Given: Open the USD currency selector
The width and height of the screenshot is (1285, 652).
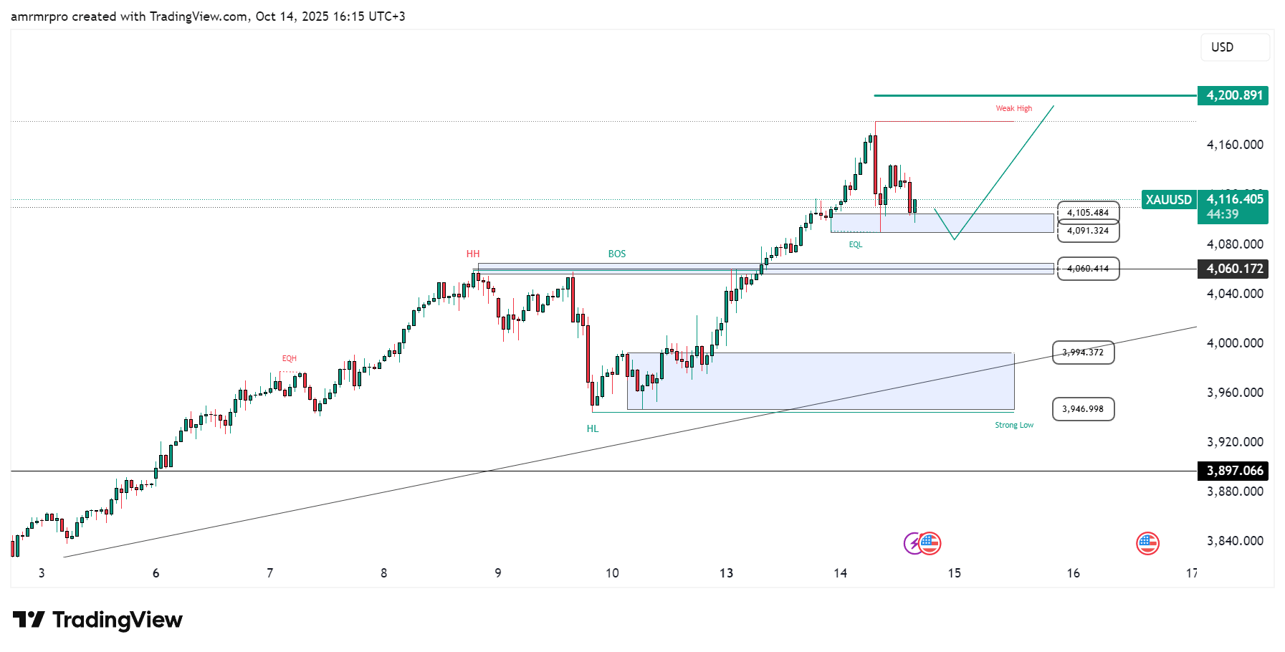Looking at the screenshot, I should [x=1234, y=47].
